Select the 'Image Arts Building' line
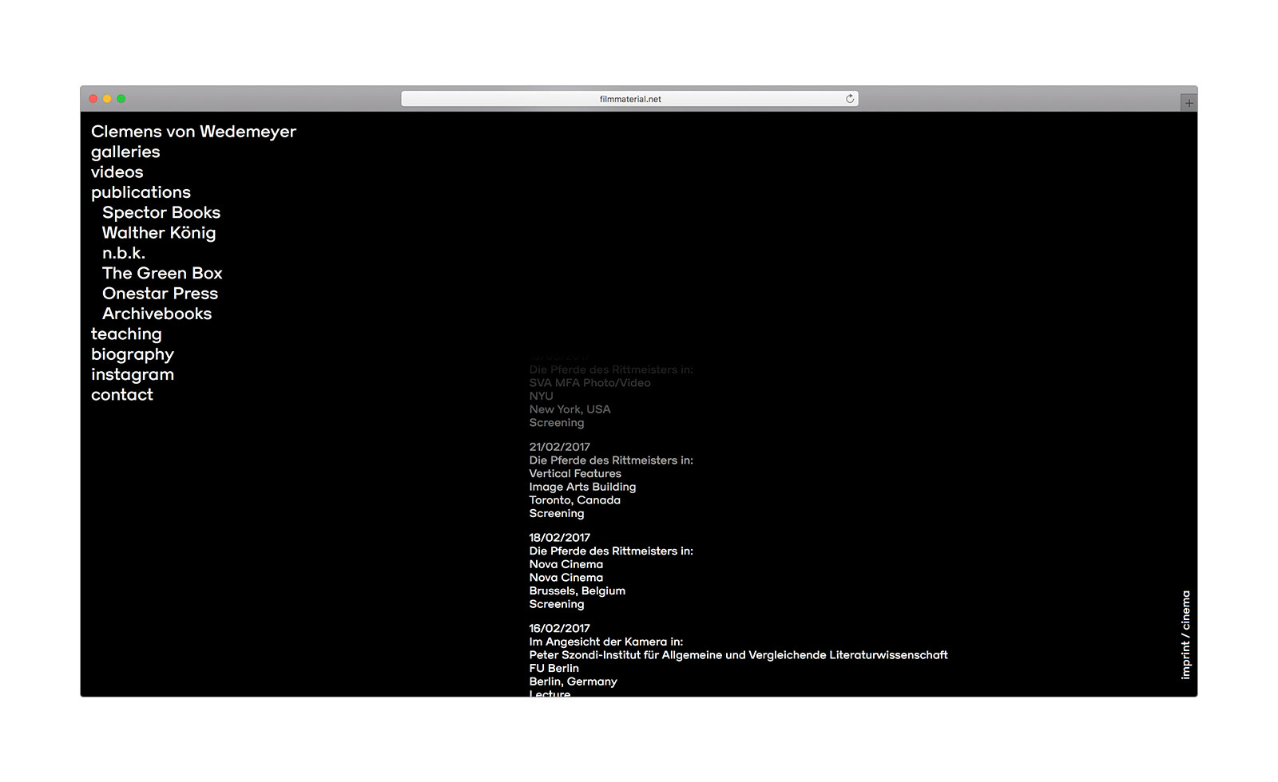The width and height of the screenshot is (1278, 782). tap(582, 487)
